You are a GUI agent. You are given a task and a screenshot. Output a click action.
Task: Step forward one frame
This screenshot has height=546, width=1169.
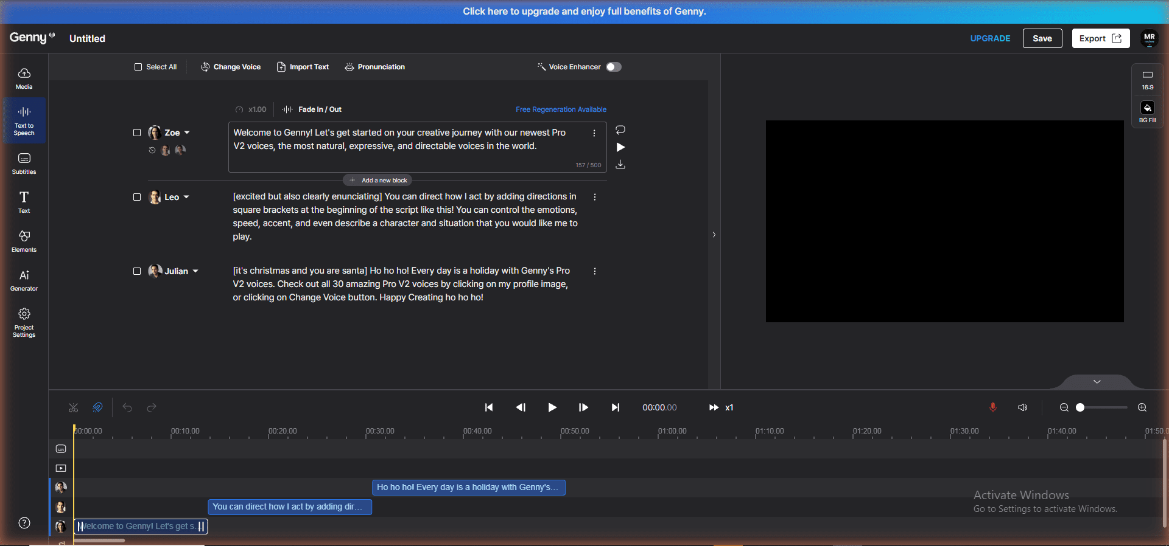tap(583, 407)
